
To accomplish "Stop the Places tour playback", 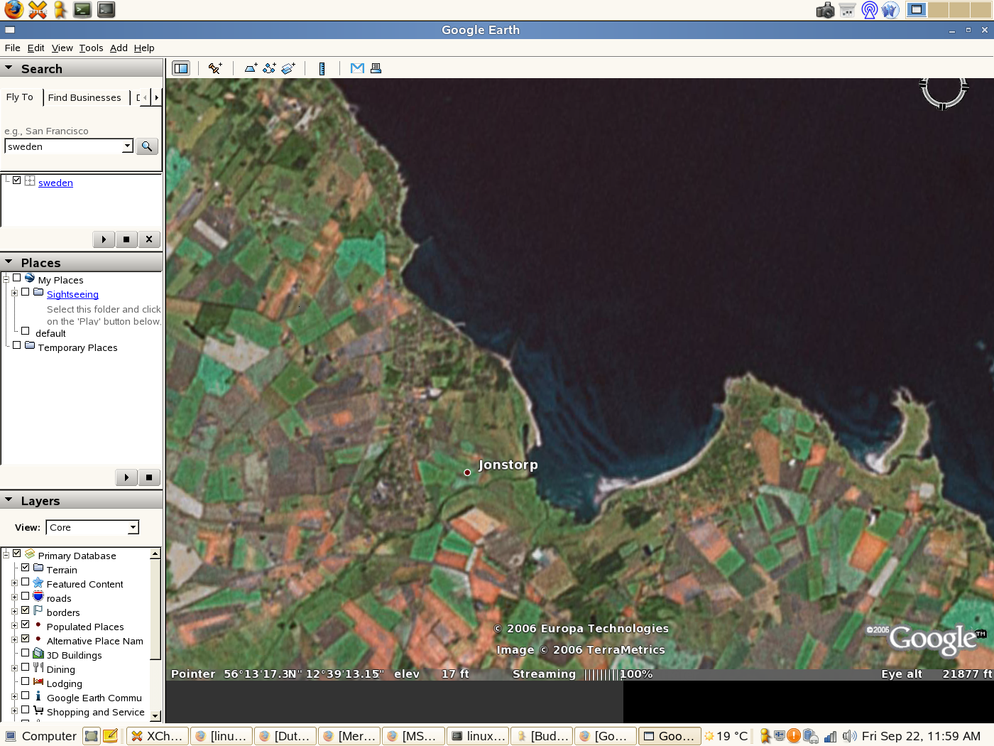I will tap(148, 477).
